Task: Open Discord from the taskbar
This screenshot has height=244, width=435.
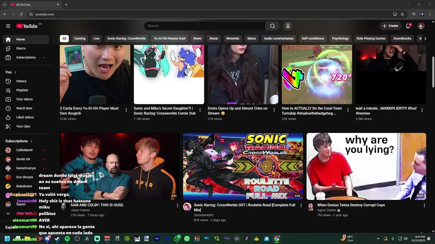Action: click(47, 239)
